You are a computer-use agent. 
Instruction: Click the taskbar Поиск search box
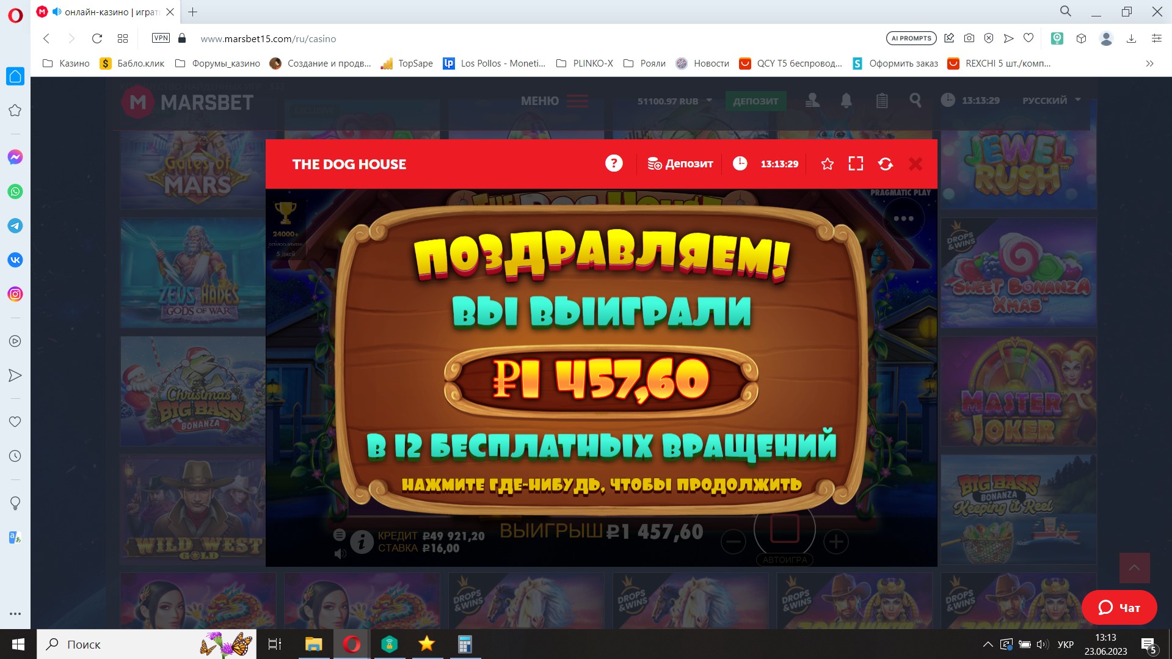coord(147,644)
